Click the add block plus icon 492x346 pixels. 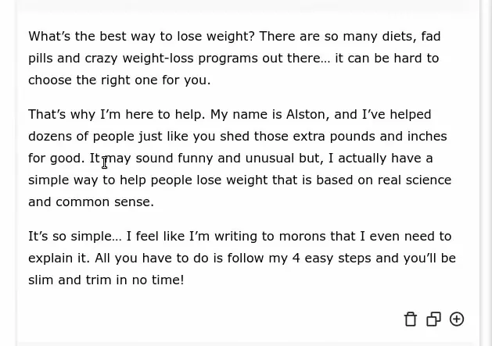457,319
